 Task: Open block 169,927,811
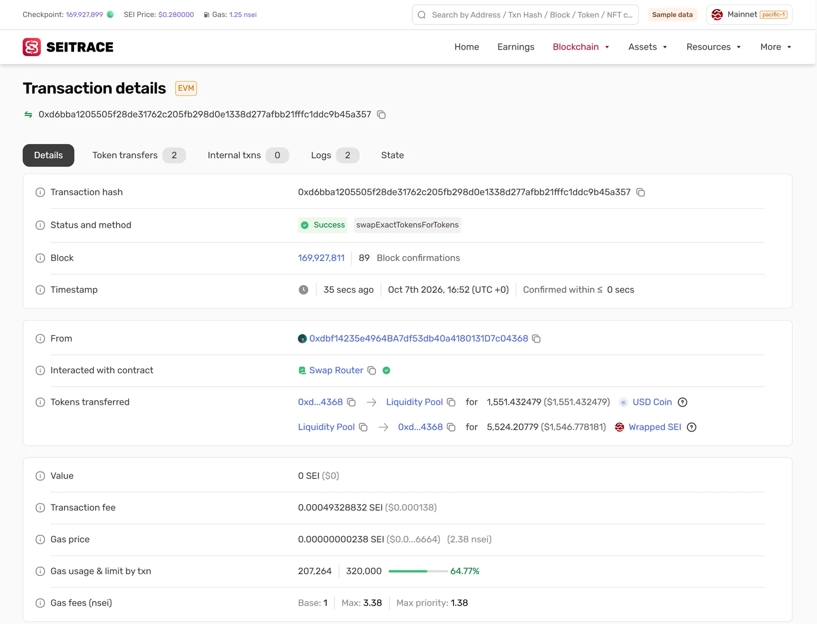pyautogui.click(x=321, y=258)
